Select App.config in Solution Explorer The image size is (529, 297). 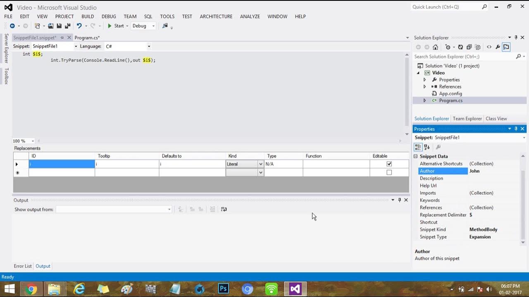(450, 94)
